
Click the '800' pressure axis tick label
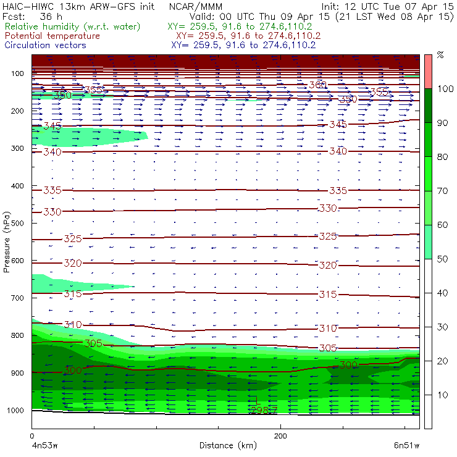[17, 335]
